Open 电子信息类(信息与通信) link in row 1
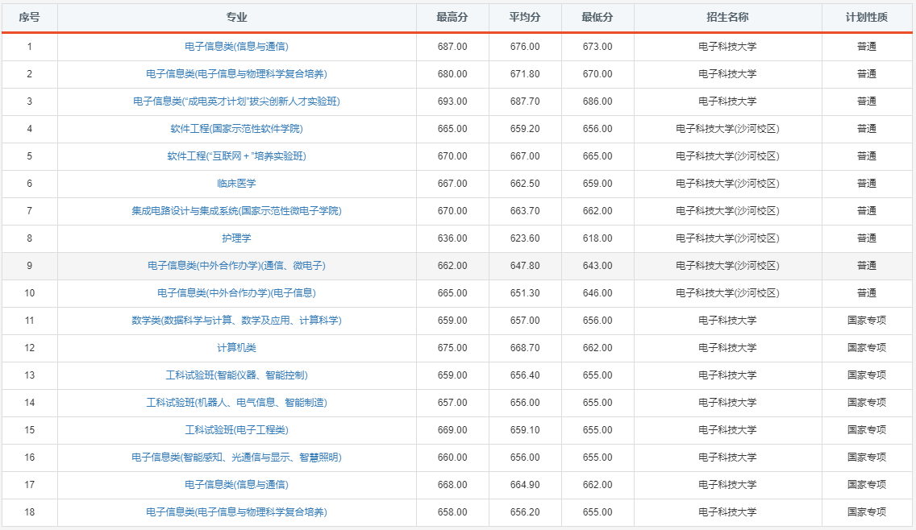 coord(236,47)
